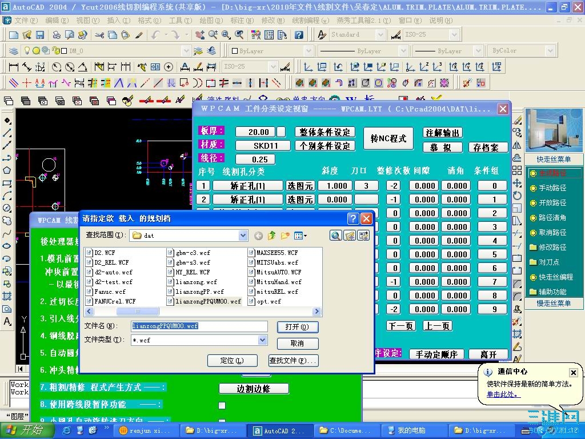Select the Linear Dimension tool

14,67
